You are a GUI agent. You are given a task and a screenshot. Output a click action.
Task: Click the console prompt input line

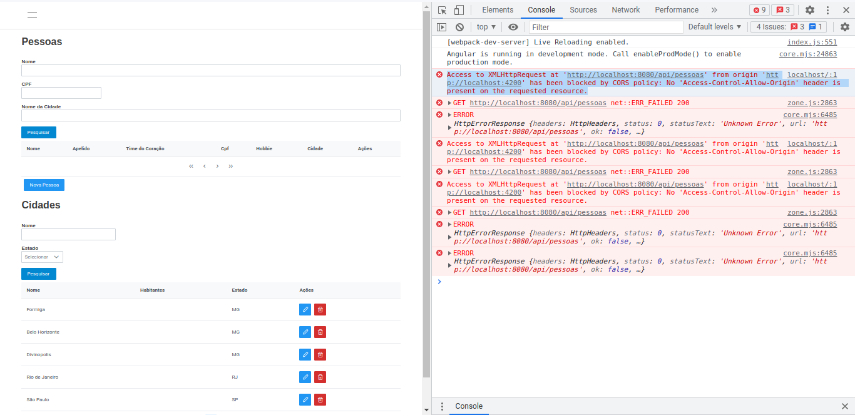coord(645,282)
